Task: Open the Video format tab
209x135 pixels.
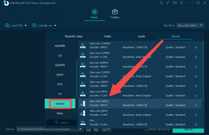Action: coord(107,36)
